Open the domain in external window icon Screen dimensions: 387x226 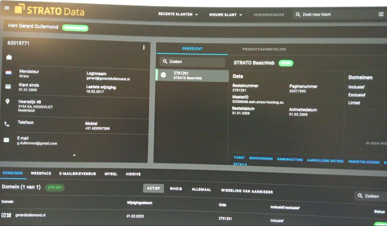pyautogui.click(x=3, y=215)
